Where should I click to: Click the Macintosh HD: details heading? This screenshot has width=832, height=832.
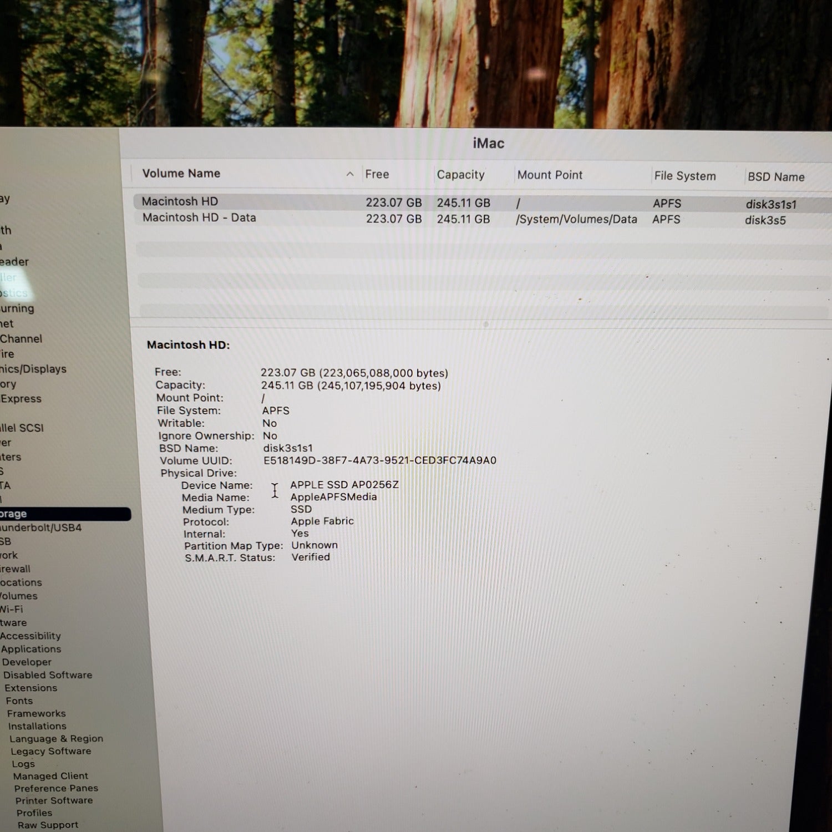pyautogui.click(x=188, y=344)
